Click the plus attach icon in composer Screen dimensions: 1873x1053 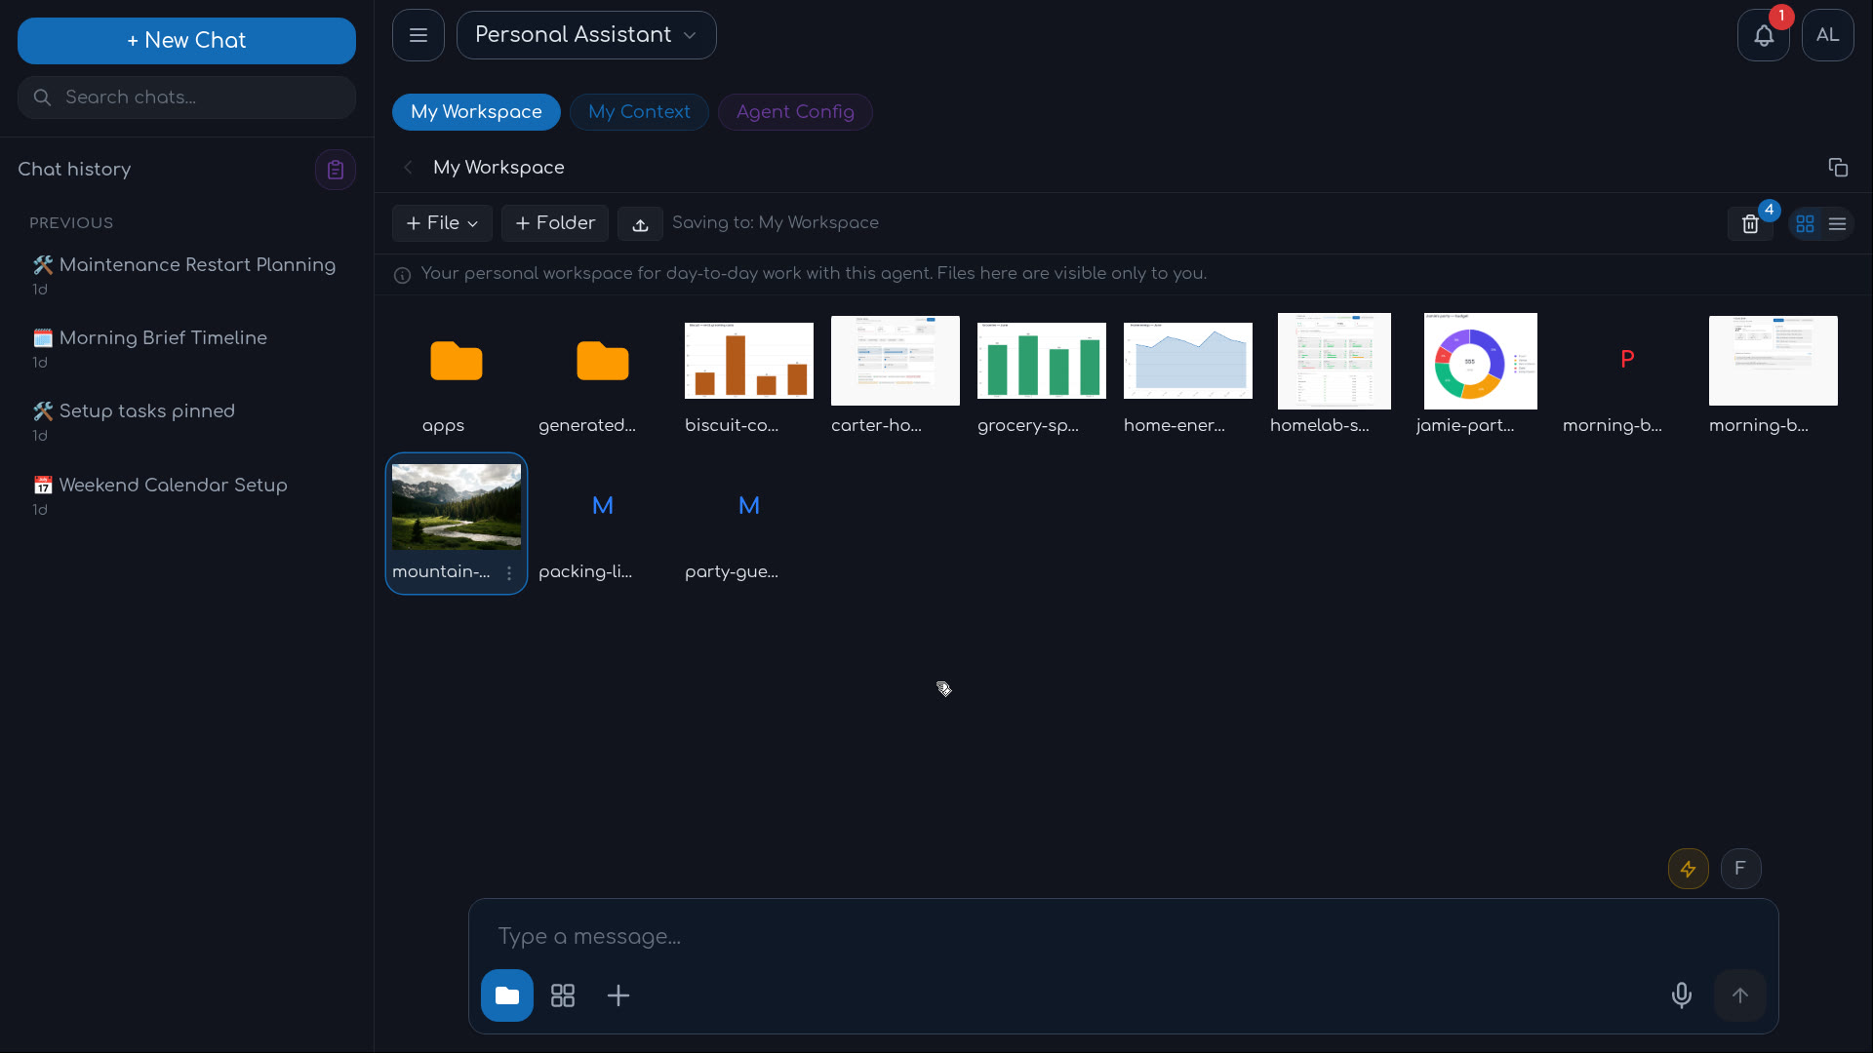[618, 995]
